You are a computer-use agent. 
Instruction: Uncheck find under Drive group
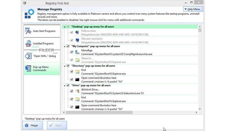72,99
